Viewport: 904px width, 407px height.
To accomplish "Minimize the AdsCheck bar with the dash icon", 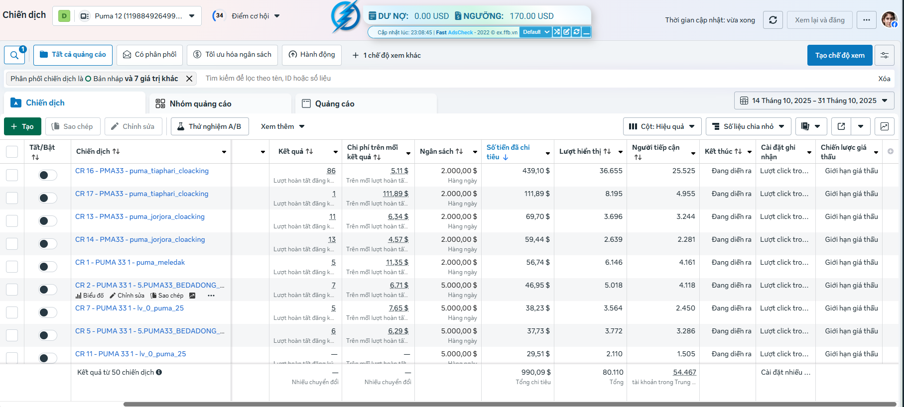I will pyautogui.click(x=586, y=32).
